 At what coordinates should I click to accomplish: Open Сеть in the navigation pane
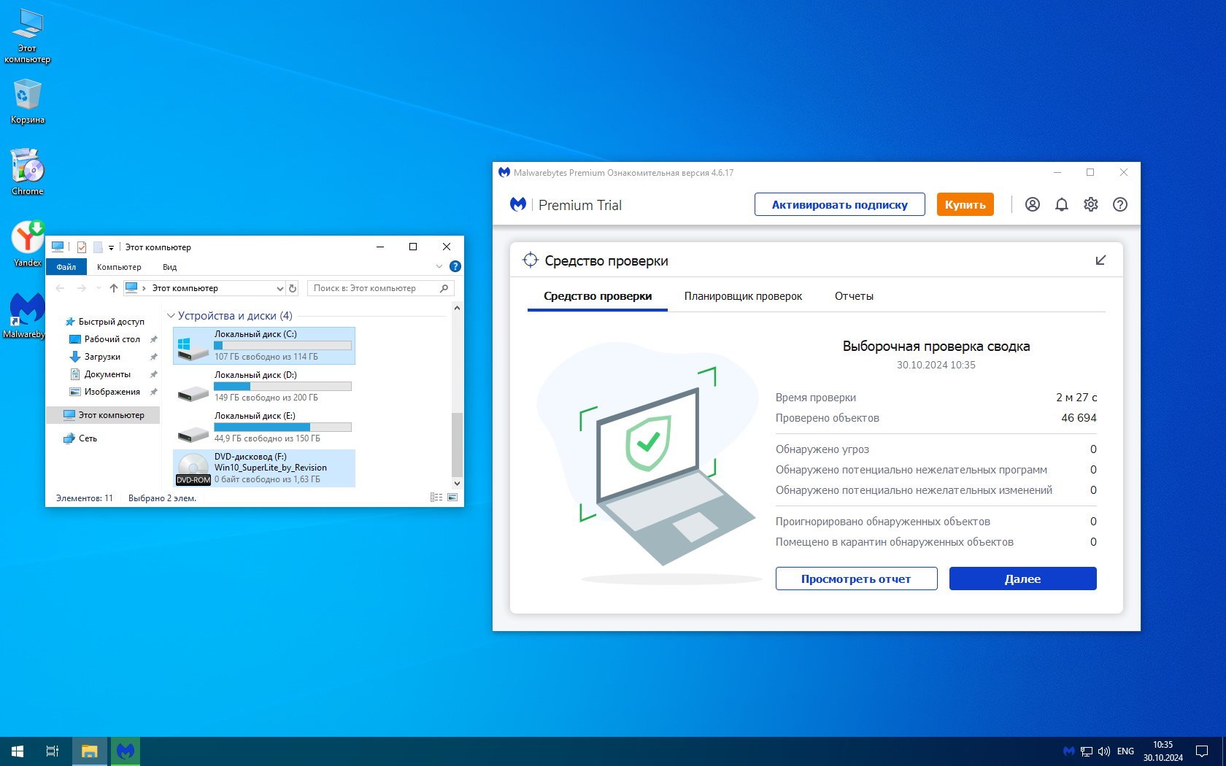tap(80, 438)
